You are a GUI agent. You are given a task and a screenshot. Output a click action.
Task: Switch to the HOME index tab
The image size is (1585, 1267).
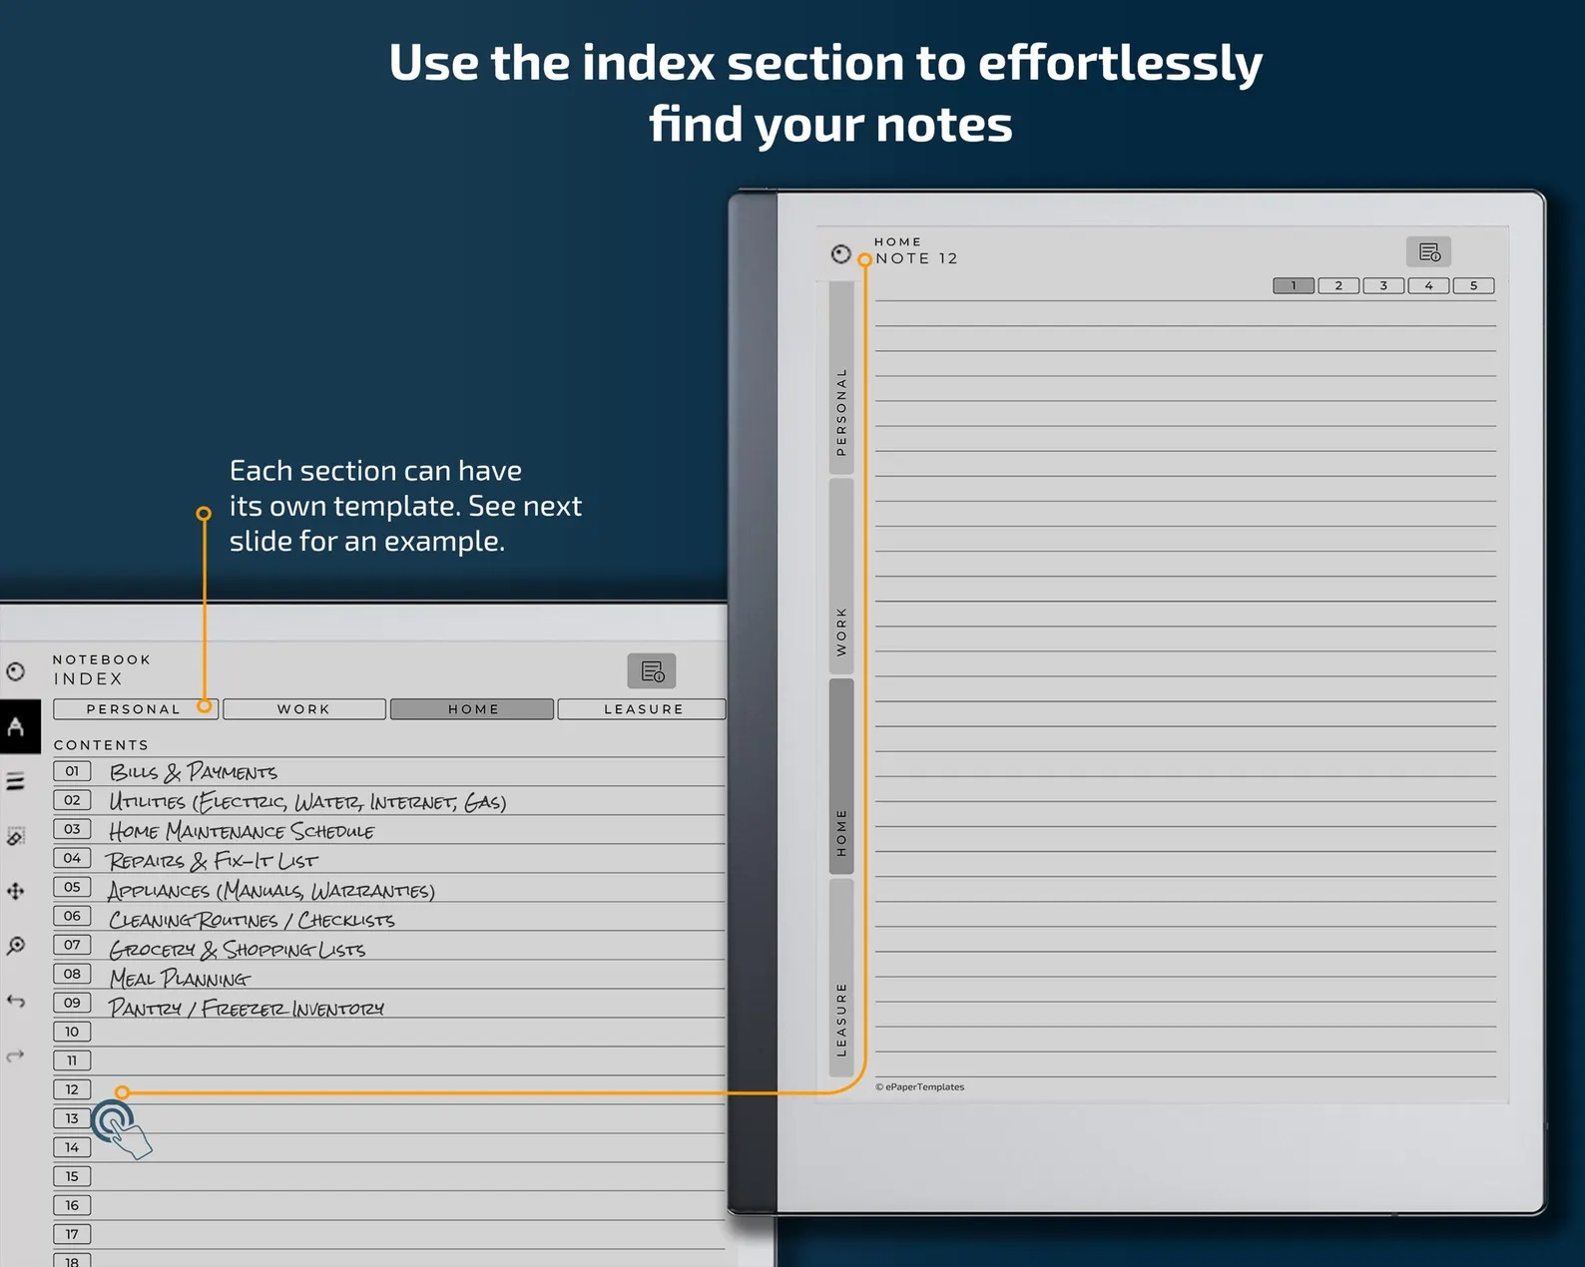[x=472, y=709]
